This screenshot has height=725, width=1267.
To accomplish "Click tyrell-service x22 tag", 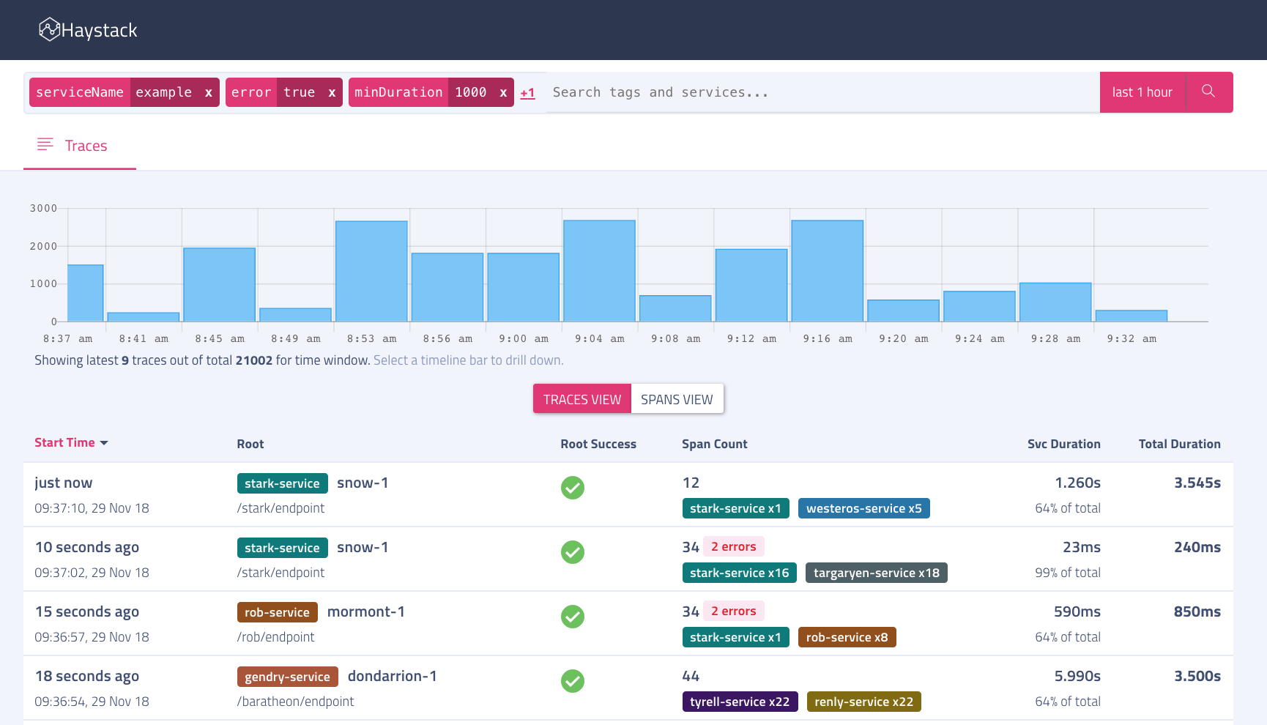I will pyautogui.click(x=740, y=702).
